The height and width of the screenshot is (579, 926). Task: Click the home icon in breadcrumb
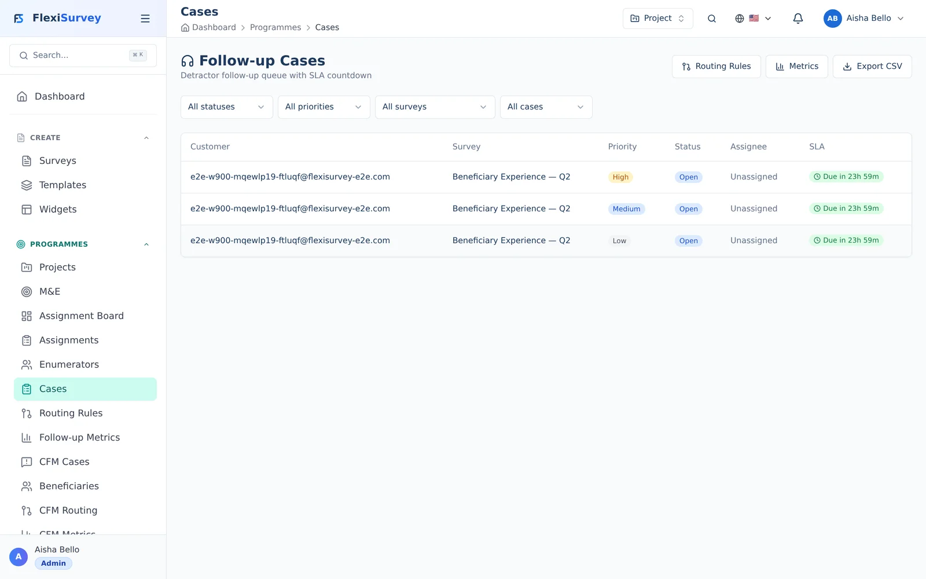(185, 28)
